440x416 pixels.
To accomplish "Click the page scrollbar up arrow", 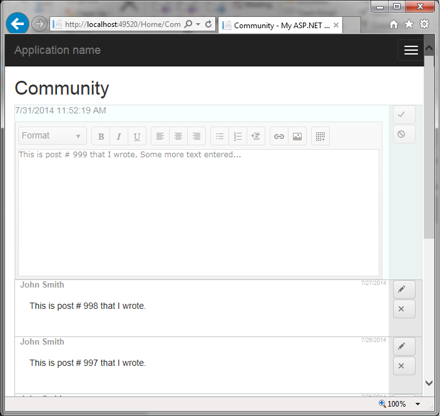I will [429, 48].
